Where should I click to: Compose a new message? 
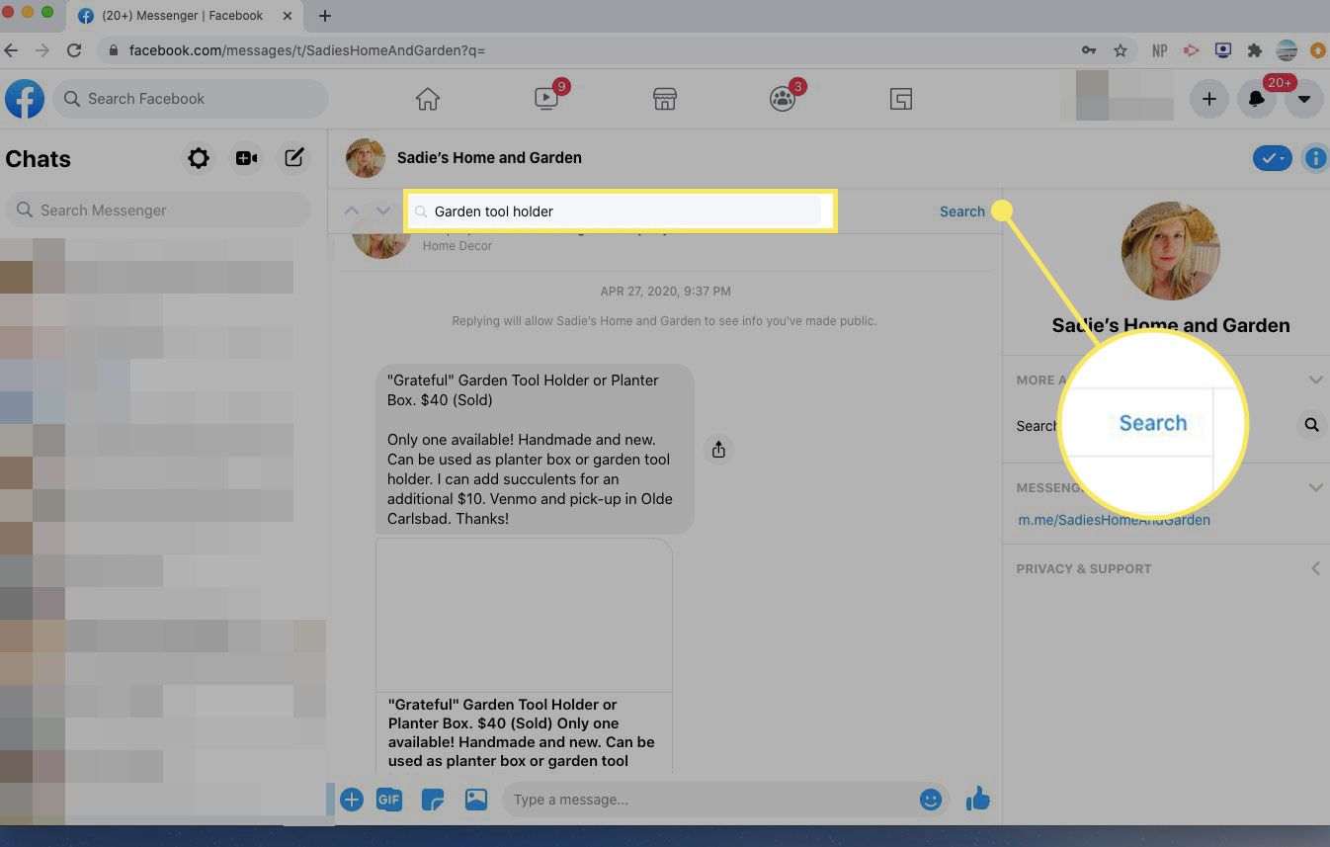pos(293,158)
